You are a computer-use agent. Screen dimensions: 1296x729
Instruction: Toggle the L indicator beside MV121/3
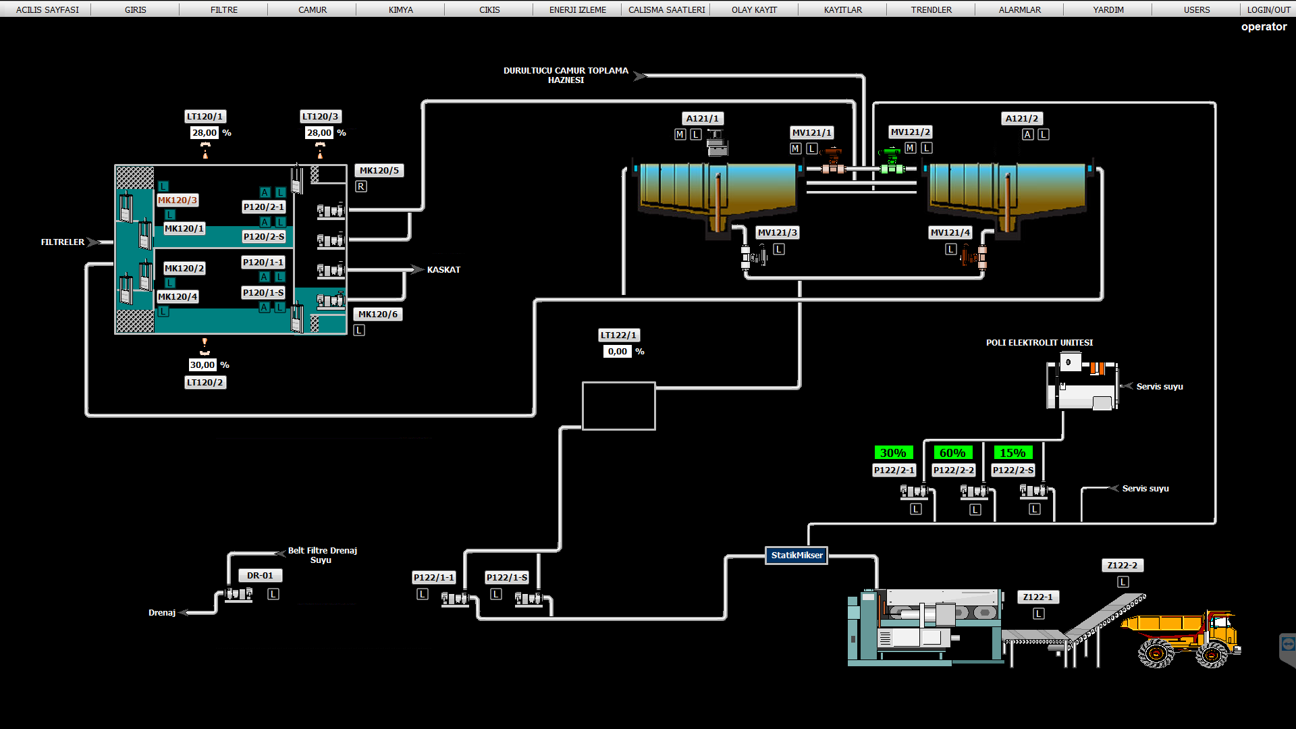(x=779, y=250)
